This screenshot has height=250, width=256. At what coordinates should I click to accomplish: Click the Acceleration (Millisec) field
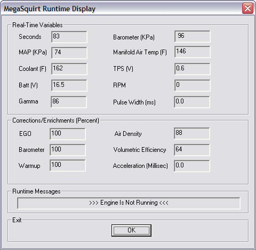[192, 166]
